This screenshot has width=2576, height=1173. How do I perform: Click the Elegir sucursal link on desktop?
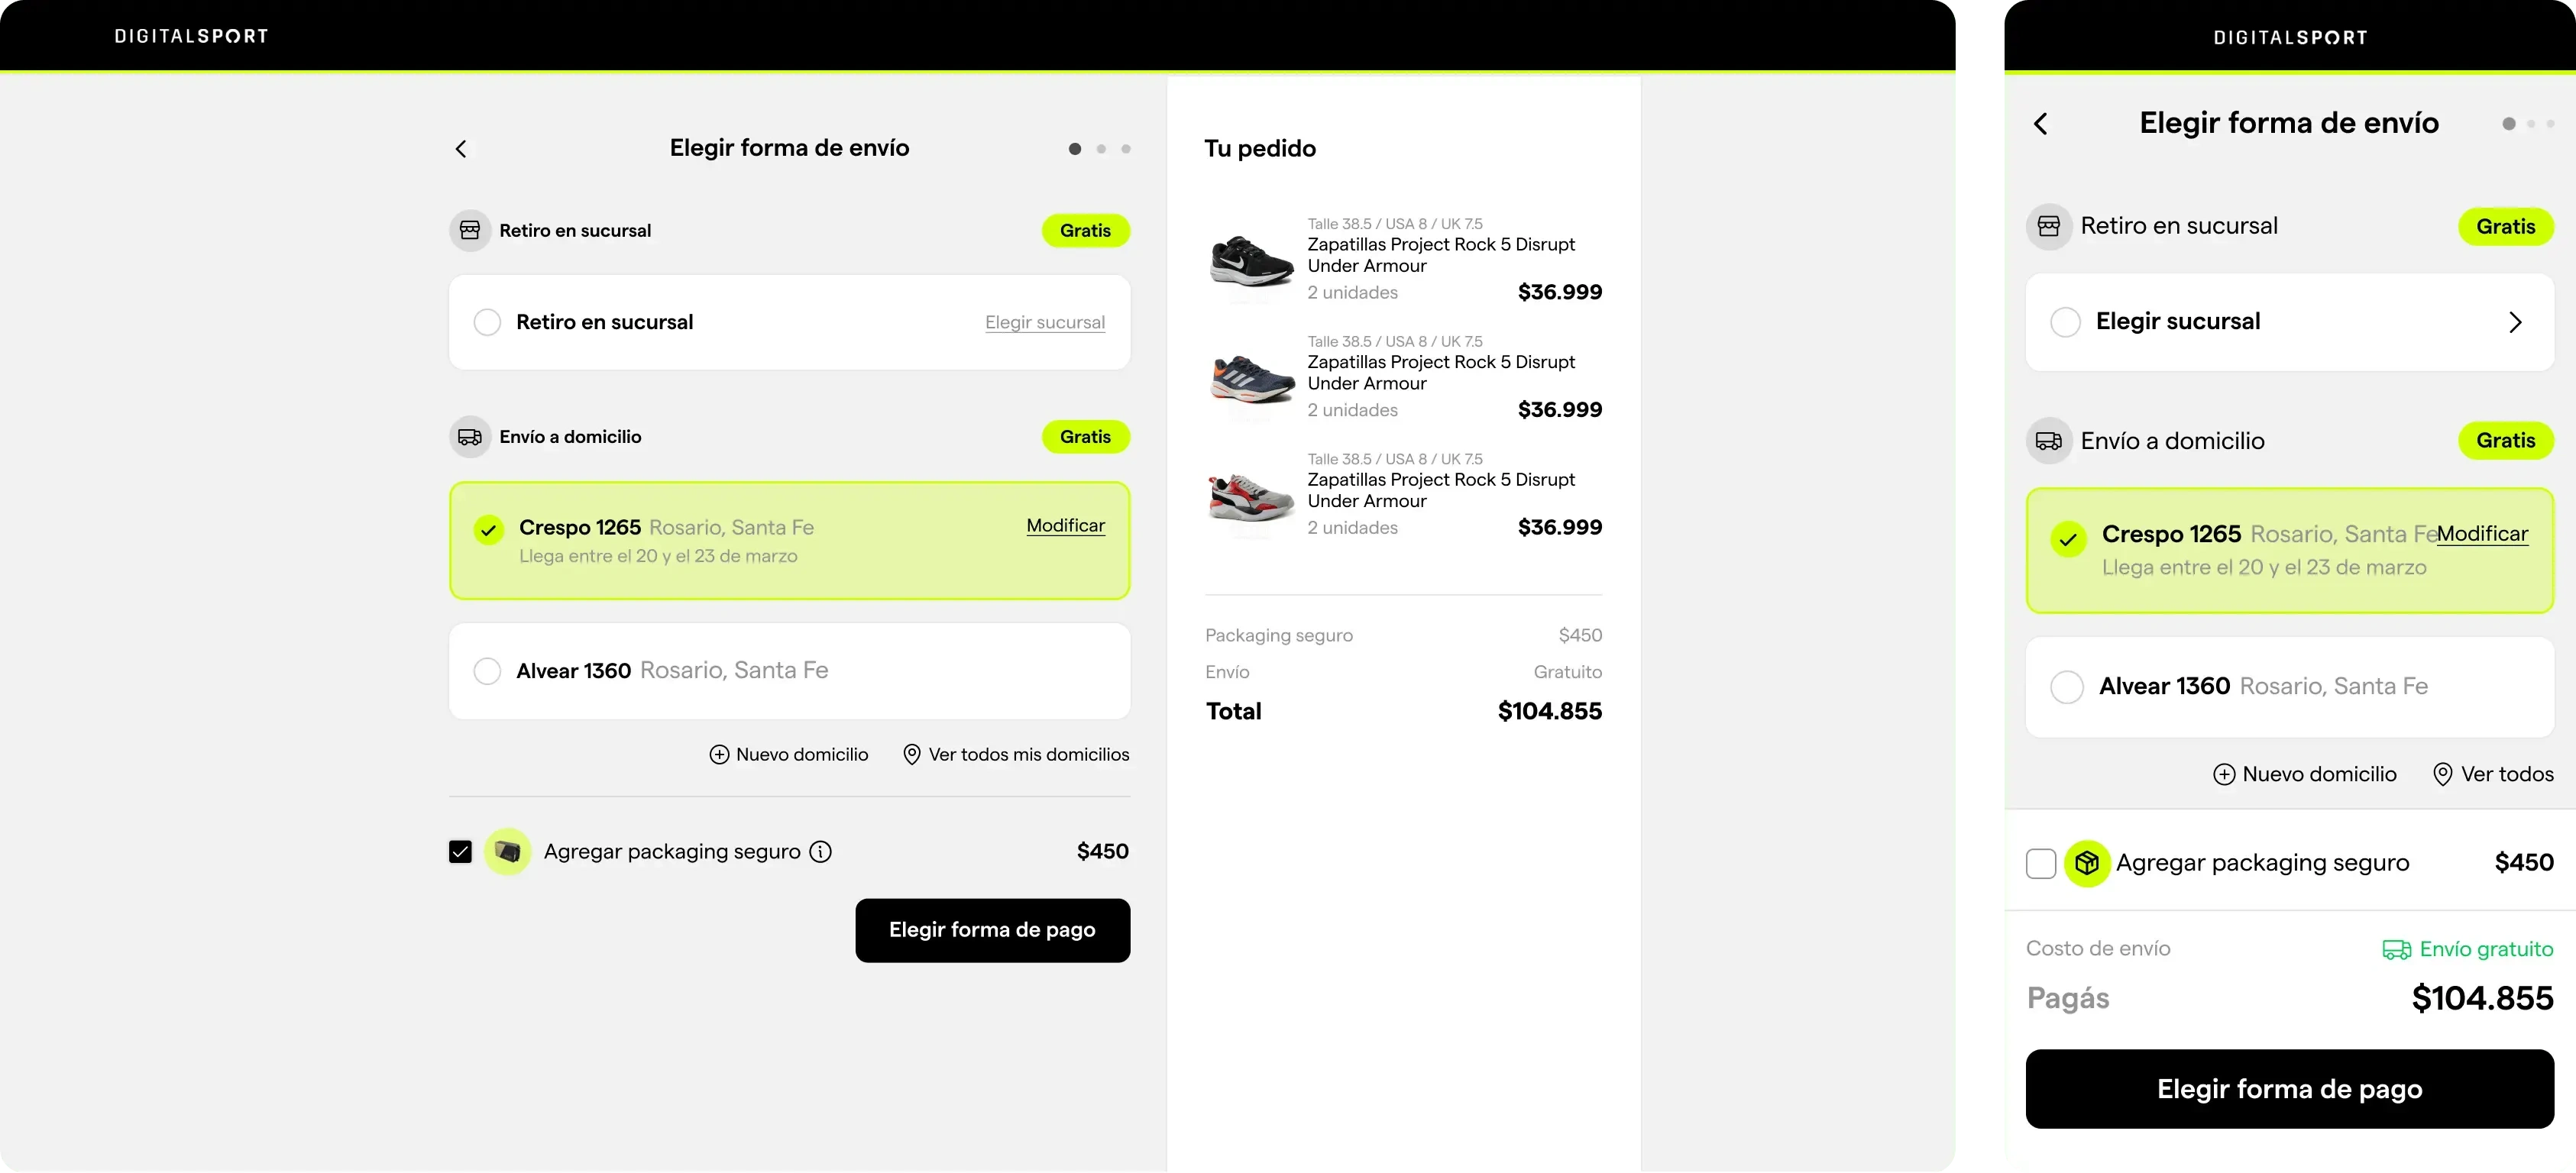[x=1044, y=323]
